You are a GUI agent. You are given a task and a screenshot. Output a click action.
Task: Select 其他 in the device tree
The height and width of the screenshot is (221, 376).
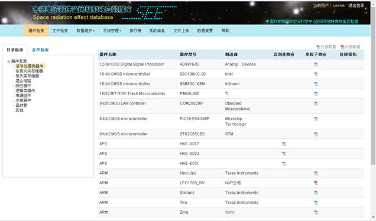[x=20, y=110]
